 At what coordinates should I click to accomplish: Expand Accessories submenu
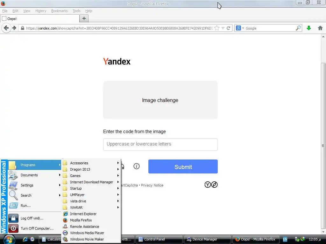coord(91,163)
